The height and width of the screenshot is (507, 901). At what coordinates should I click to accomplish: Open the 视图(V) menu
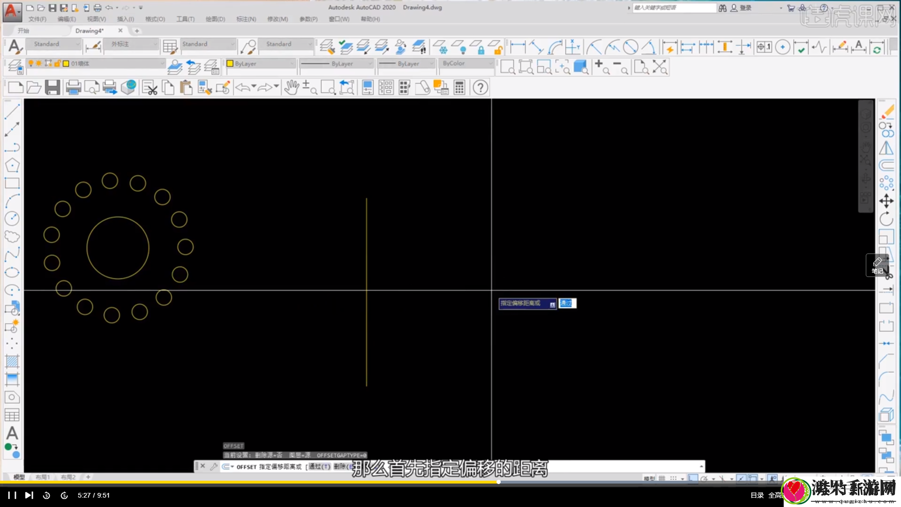[x=96, y=19]
